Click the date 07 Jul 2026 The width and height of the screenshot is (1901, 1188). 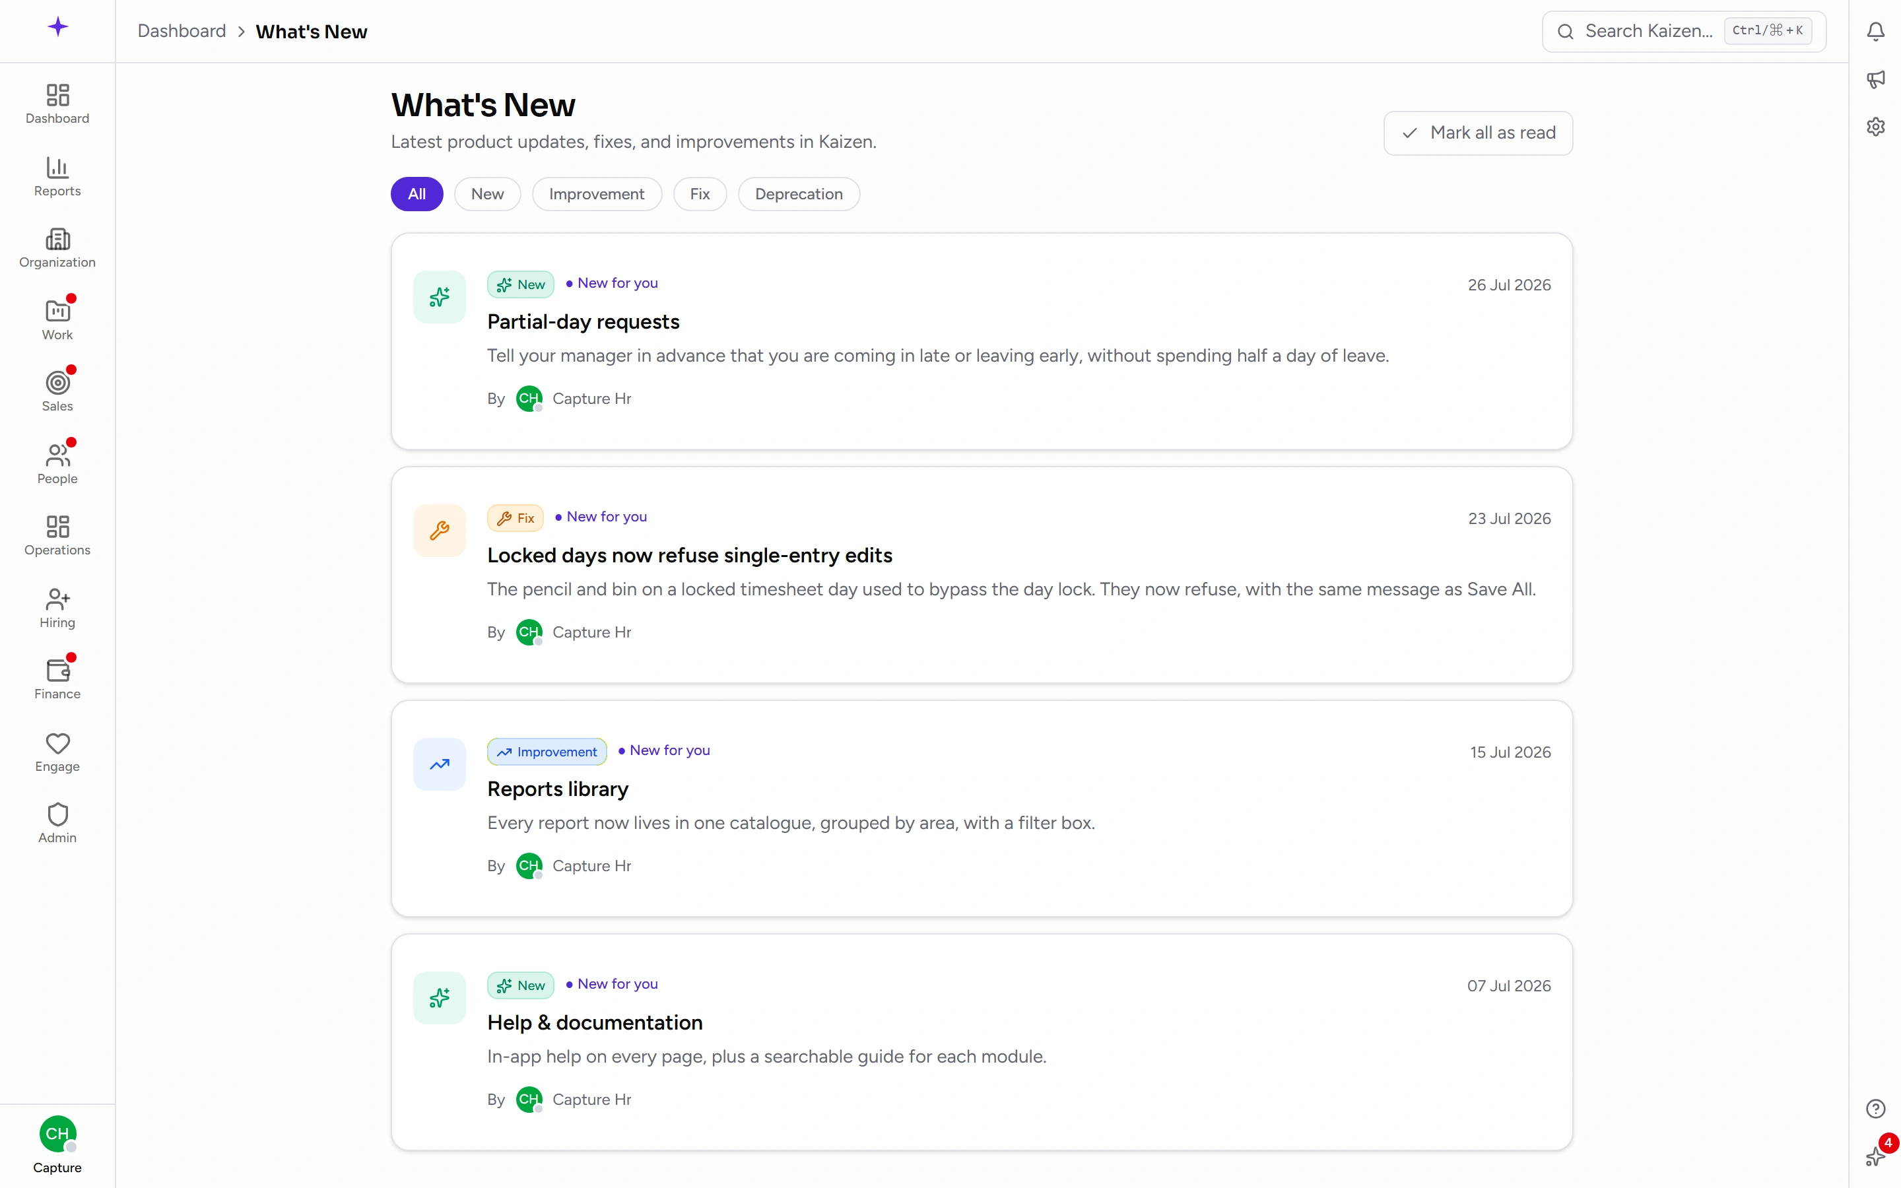click(x=1508, y=985)
